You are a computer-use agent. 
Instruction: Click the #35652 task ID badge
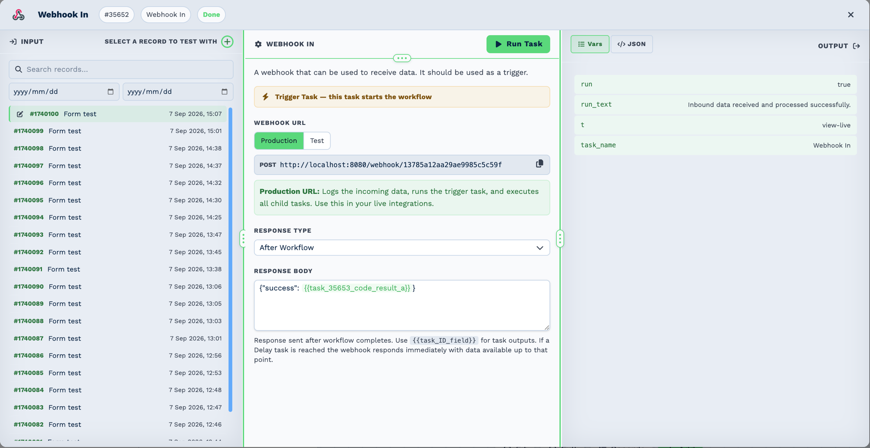tap(117, 15)
